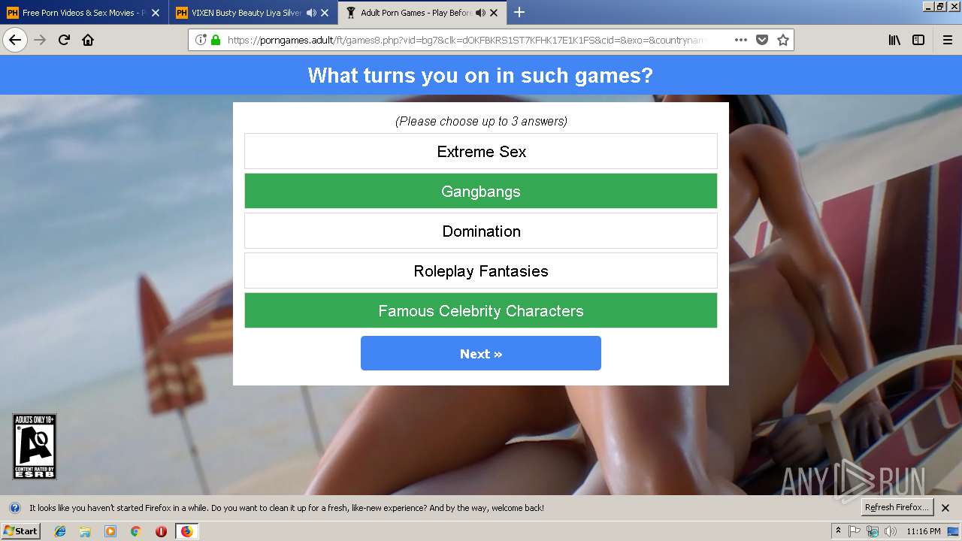The height and width of the screenshot is (541, 962).
Task: Open the Library icon
Action: (x=894, y=40)
